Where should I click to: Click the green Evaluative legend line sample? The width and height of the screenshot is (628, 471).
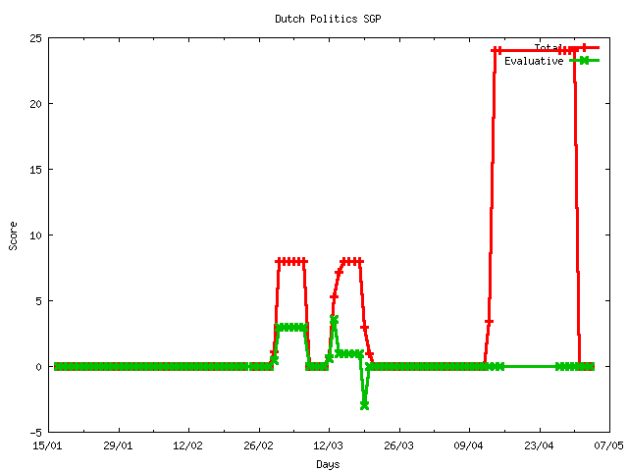(x=584, y=61)
